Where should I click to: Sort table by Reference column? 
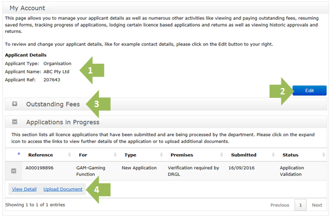pyautogui.click(x=41, y=155)
